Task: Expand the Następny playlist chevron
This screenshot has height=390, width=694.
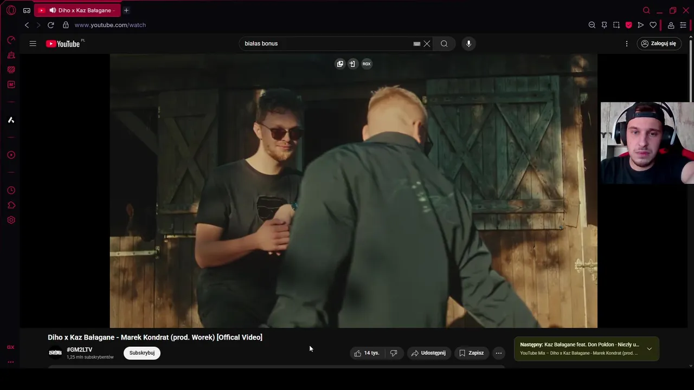Action: (x=649, y=349)
